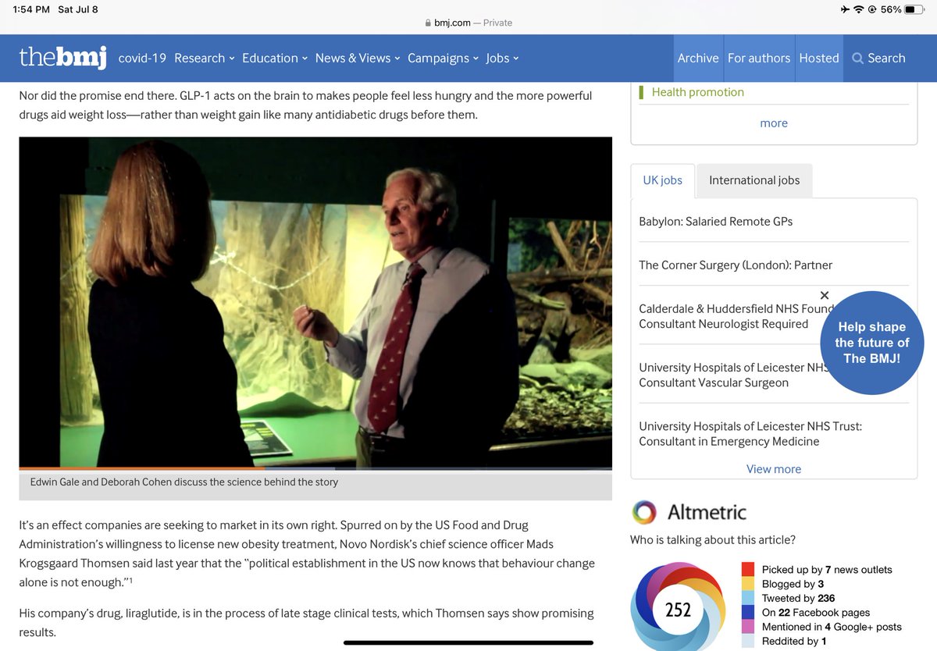Click the Altmetric donut badge showing 252
Viewport: 937px width, 651px height.
(678, 609)
